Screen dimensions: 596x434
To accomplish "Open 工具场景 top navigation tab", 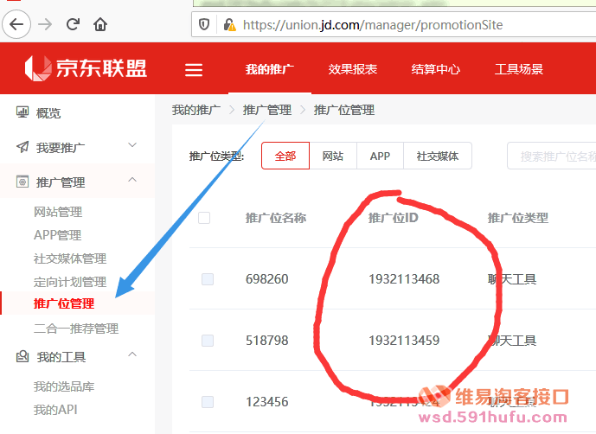I will [519, 69].
